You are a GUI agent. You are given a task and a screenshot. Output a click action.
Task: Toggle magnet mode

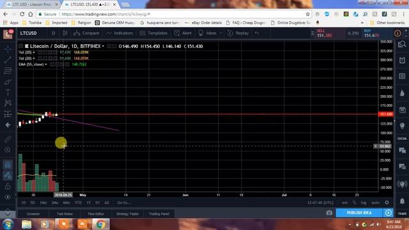click(8, 164)
